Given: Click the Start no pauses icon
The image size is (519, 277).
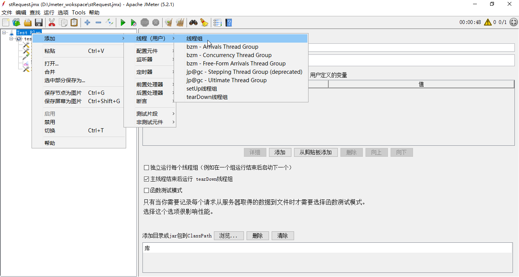Looking at the screenshot, I should [x=133, y=22].
